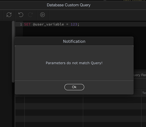Click the Notification dialog title bar
Viewport: 146px width, 127px height.
[74, 41]
